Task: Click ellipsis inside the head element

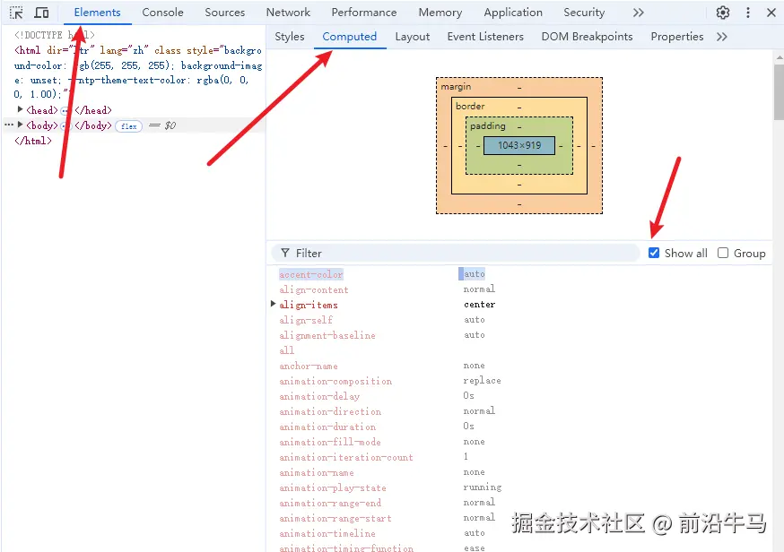Action: coord(65,110)
